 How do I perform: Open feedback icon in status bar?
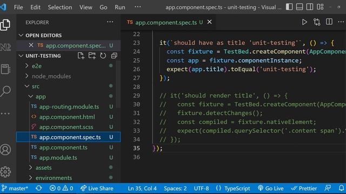pos(328,188)
